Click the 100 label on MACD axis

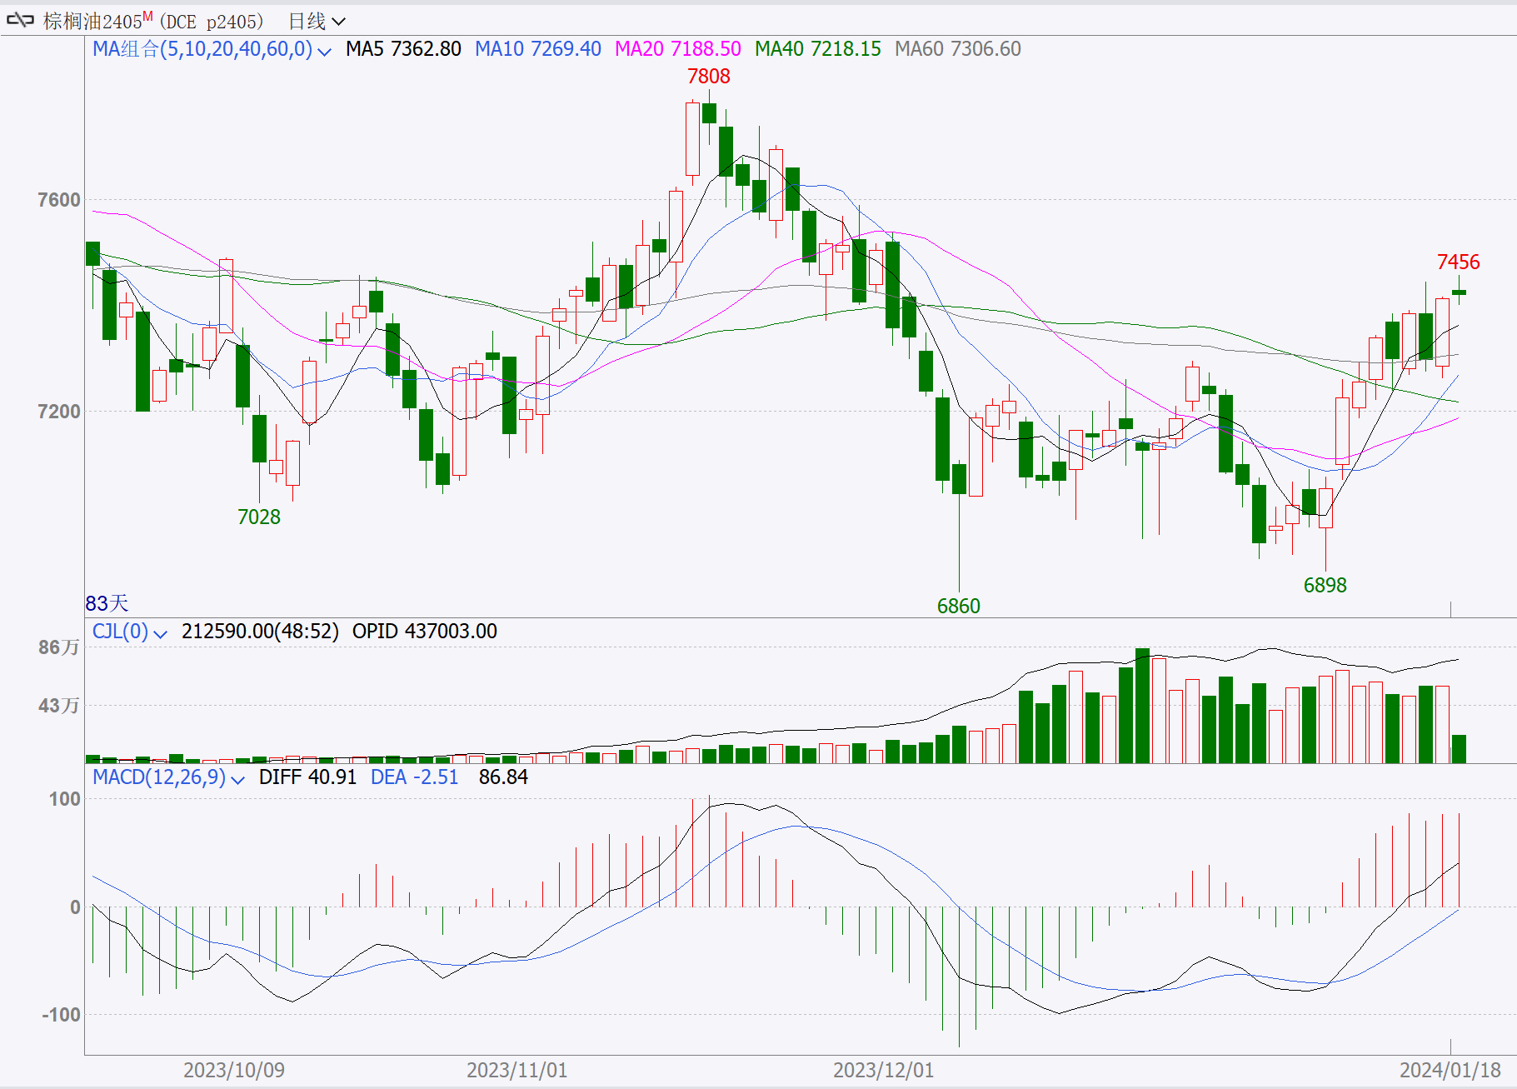point(65,799)
